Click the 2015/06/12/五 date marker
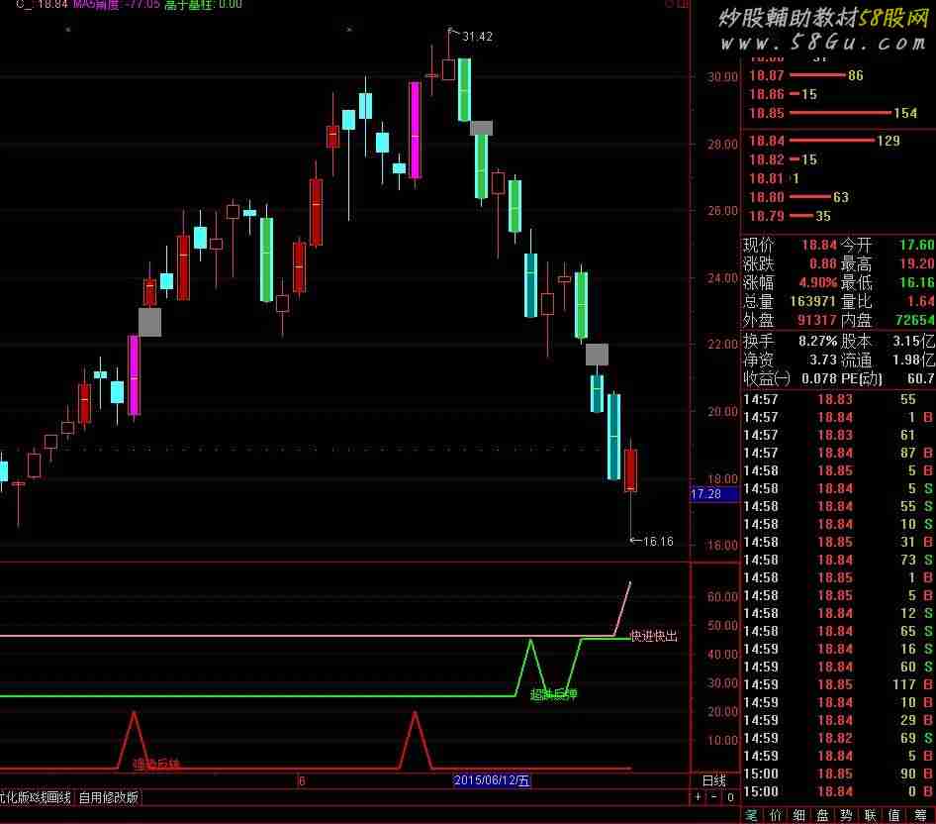 [x=492, y=780]
